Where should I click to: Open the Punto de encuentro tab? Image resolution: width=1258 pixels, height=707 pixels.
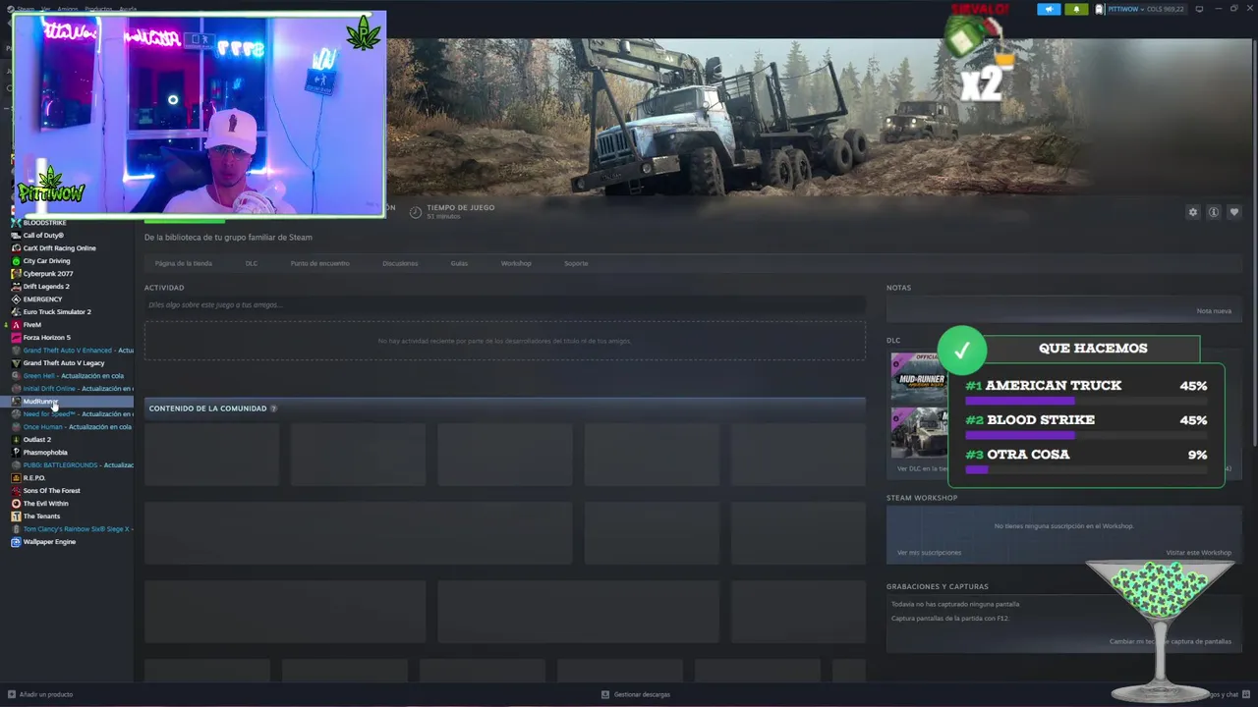(x=319, y=263)
